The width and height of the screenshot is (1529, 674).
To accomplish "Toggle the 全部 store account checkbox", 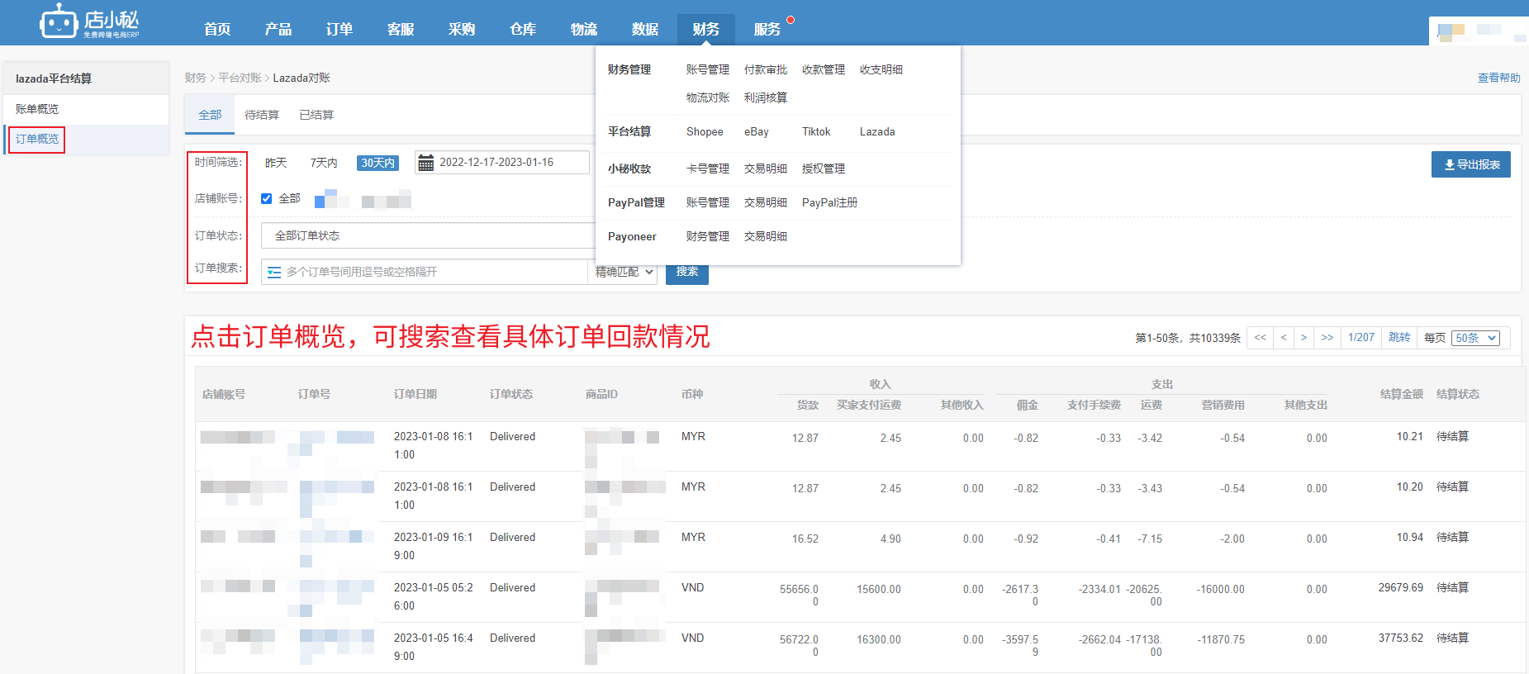I will [x=267, y=198].
